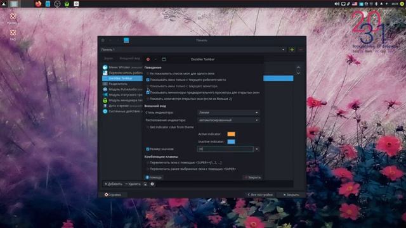This screenshot has width=406, height=228.
Task: Open the Bluetooth tray icon
Action: click(376, 4)
